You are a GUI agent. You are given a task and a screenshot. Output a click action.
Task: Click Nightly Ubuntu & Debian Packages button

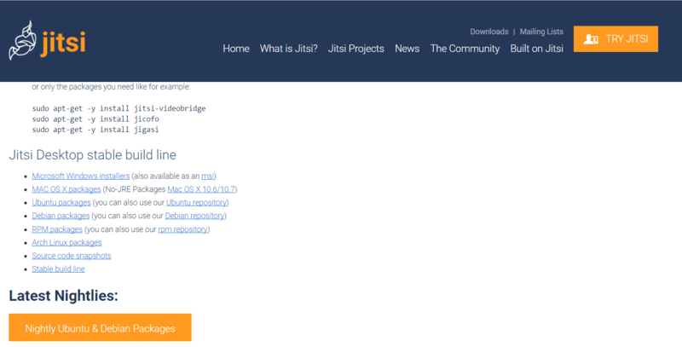[x=100, y=327]
